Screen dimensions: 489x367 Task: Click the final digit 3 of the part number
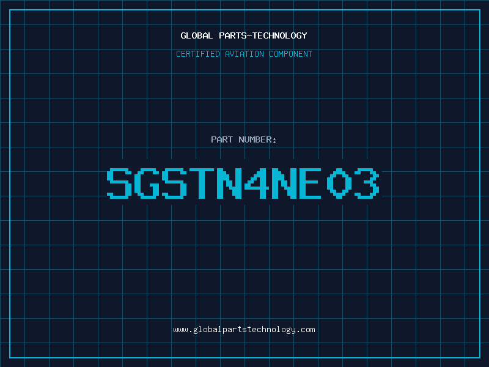click(x=367, y=183)
